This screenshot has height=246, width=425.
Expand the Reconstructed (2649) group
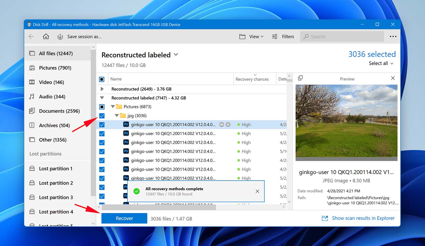[x=102, y=89]
